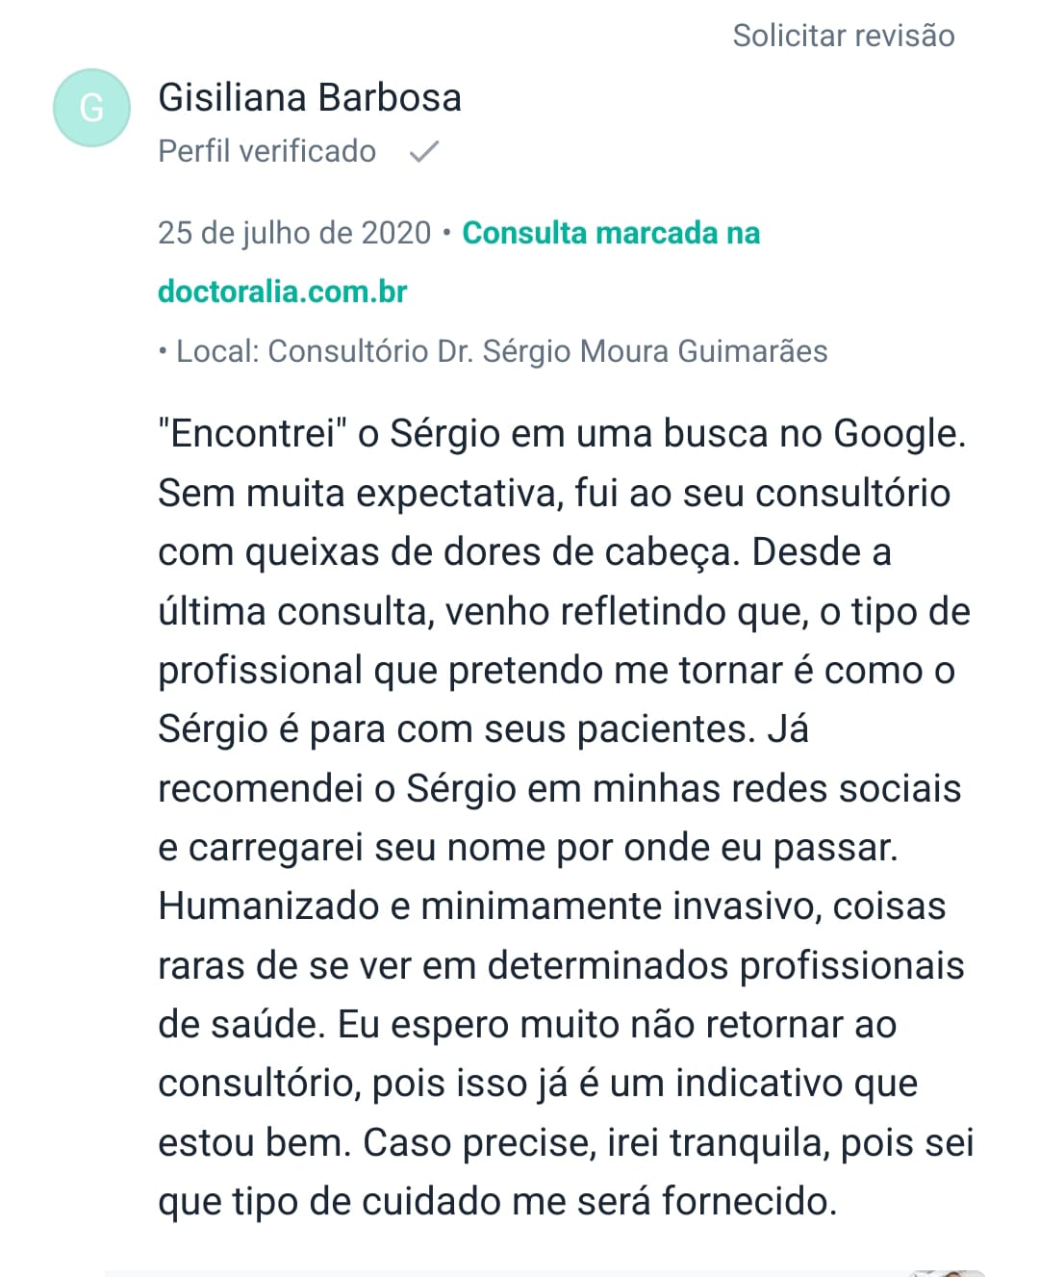Viewport: 1039px width, 1277px height.
Task: Click the word Google in the review
Action: 899,434
